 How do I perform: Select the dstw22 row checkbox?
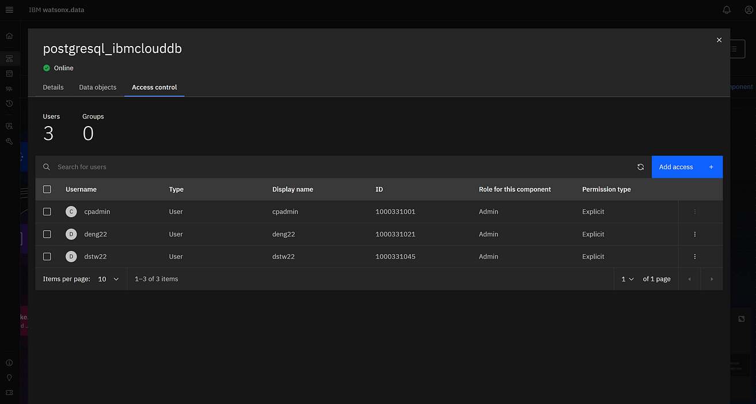pyautogui.click(x=47, y=257)
